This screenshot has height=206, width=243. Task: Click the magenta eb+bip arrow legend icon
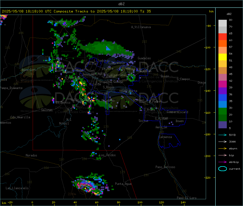pos(222,162)
